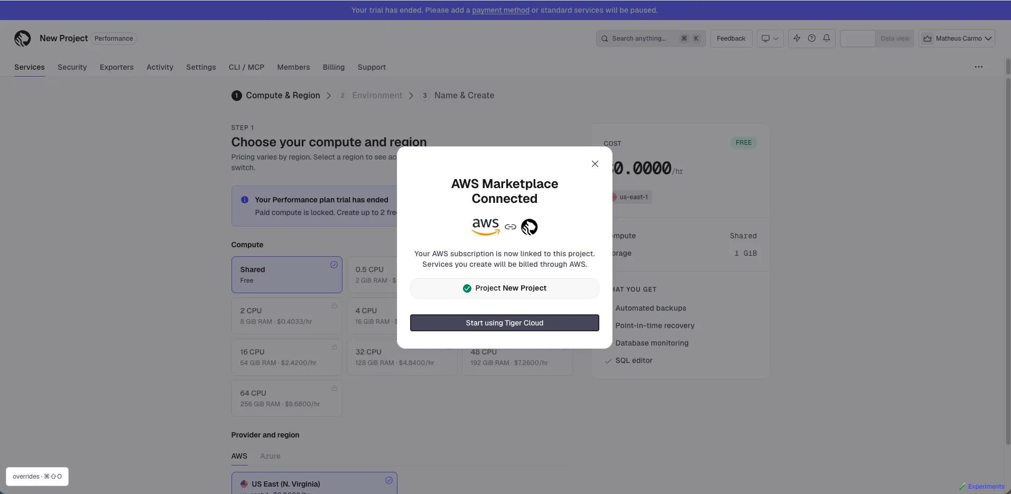The width and height of the screenshot is (1011, 494).
Task: Click the Project New Project chip
Action: click(504, 288)
